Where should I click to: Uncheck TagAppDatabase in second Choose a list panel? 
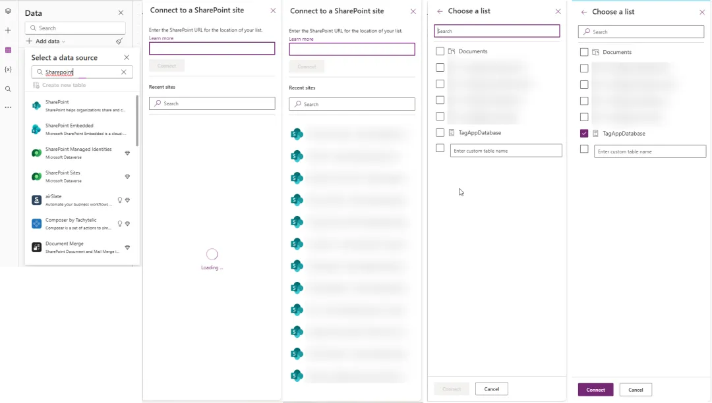tap(584, 134)
